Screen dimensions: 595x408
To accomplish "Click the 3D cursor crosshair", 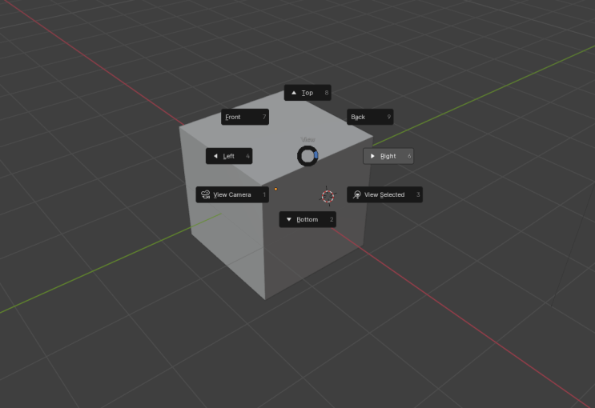I will (328, 197).
